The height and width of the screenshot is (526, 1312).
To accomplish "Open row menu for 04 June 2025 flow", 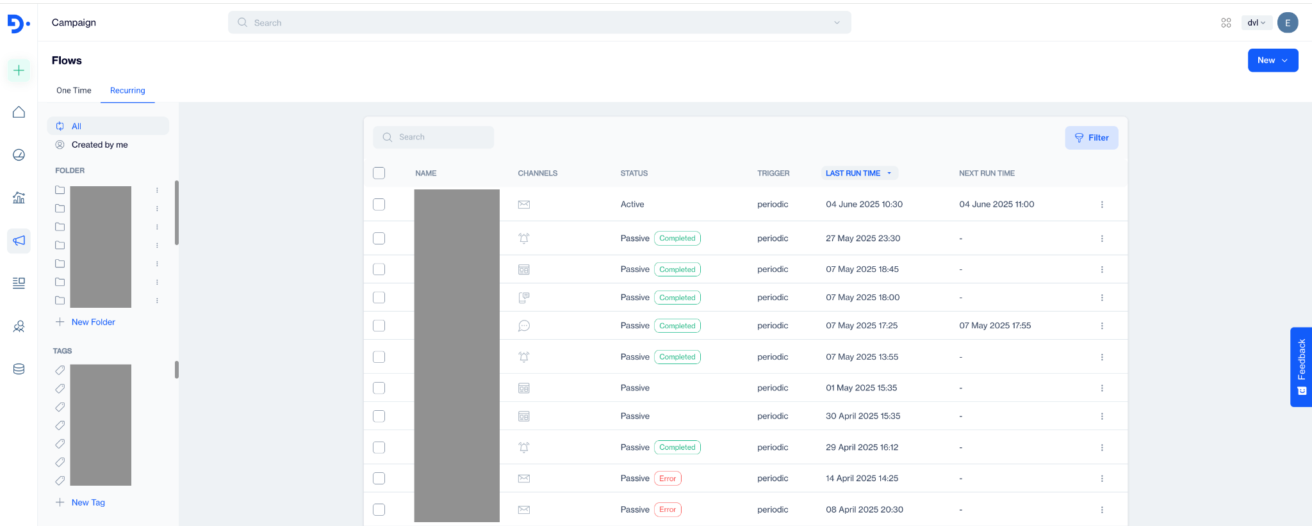I will 1102,205.
